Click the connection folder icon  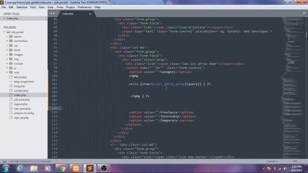tap(11, 41)
